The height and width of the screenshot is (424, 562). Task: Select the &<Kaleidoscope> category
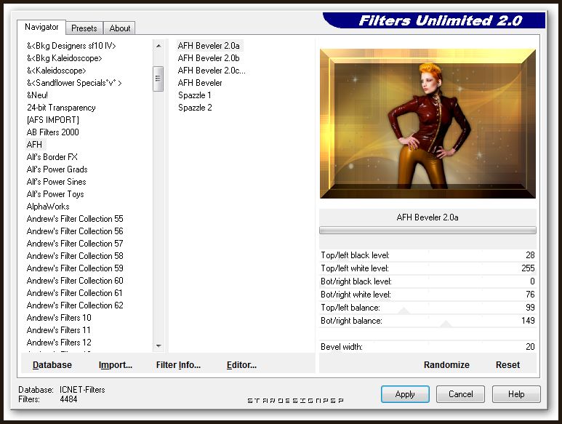pos(57,71)
